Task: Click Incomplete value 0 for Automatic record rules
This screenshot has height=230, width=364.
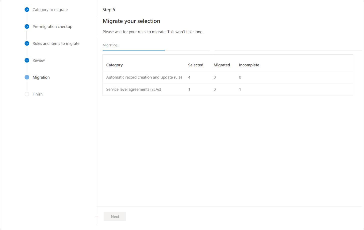Action: click(x=240, y=77)
